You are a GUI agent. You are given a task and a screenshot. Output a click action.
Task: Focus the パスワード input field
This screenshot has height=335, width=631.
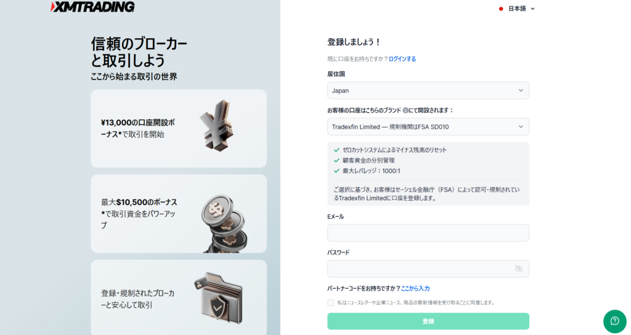[x=428, y=268]
